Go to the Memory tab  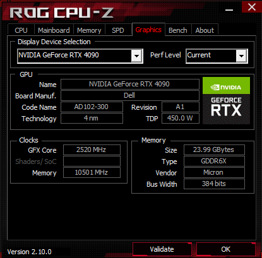89,30
